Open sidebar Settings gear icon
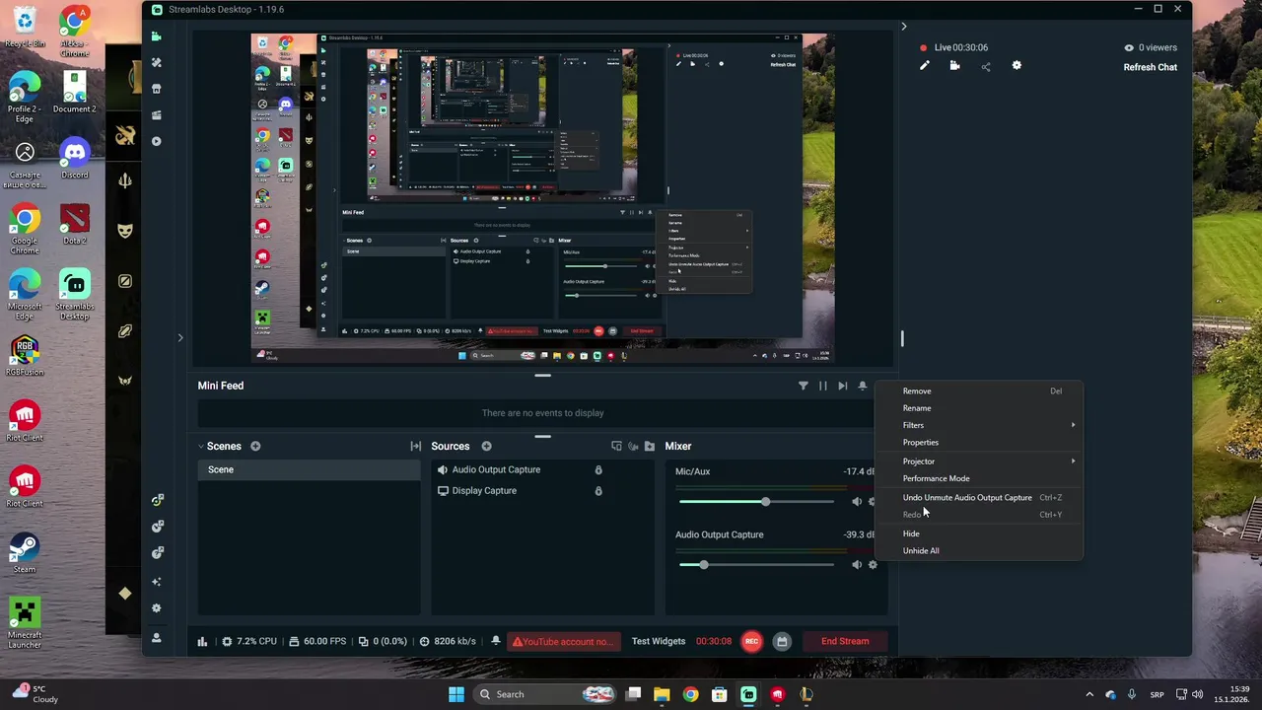 [x=156, y=608]
